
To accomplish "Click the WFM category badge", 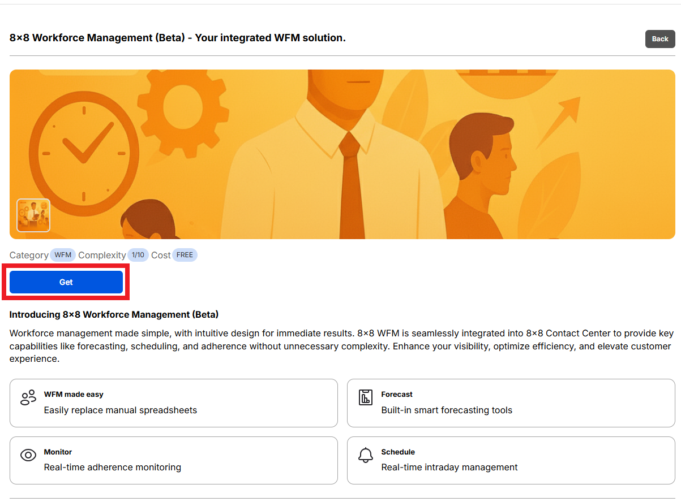I will [63, 255].
